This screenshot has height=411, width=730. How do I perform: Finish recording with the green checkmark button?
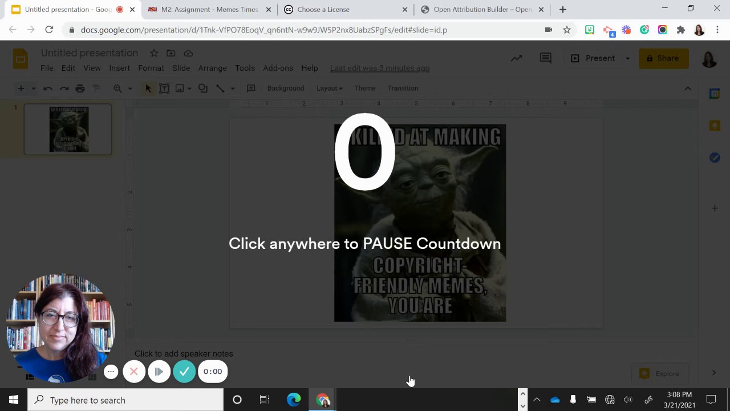[184, 372]
